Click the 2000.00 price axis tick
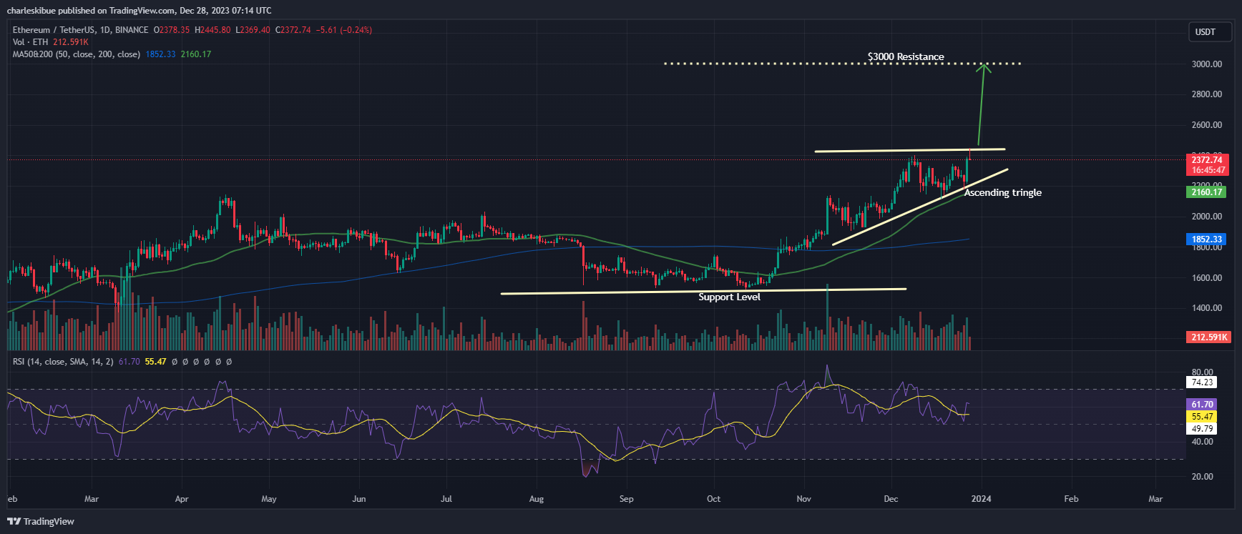 pyautogui.click(x=1207, y=216)
